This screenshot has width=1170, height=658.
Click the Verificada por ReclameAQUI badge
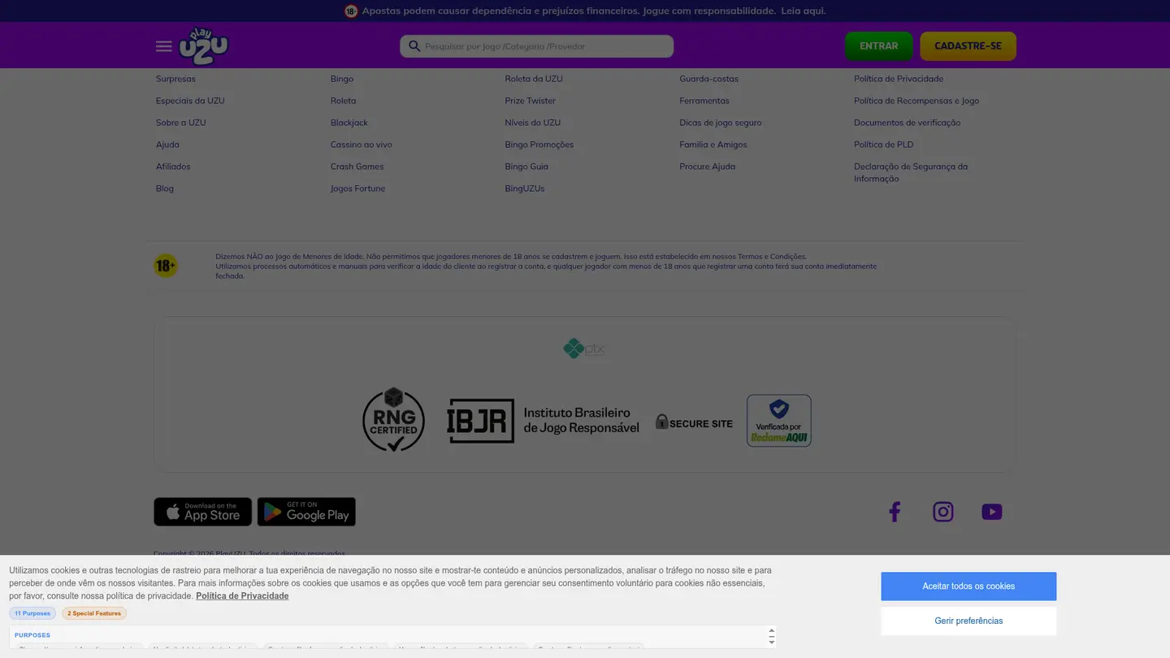point(779,421)
